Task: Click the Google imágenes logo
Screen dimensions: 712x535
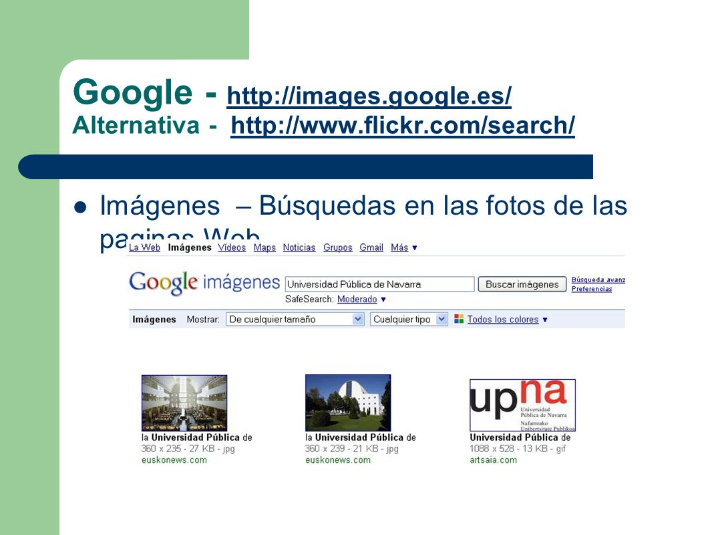Action: tap(204, 283)
